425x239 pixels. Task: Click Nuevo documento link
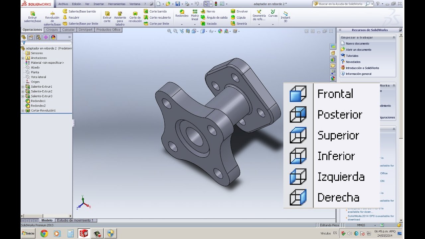pyautogui.click(x=357, y=43)
